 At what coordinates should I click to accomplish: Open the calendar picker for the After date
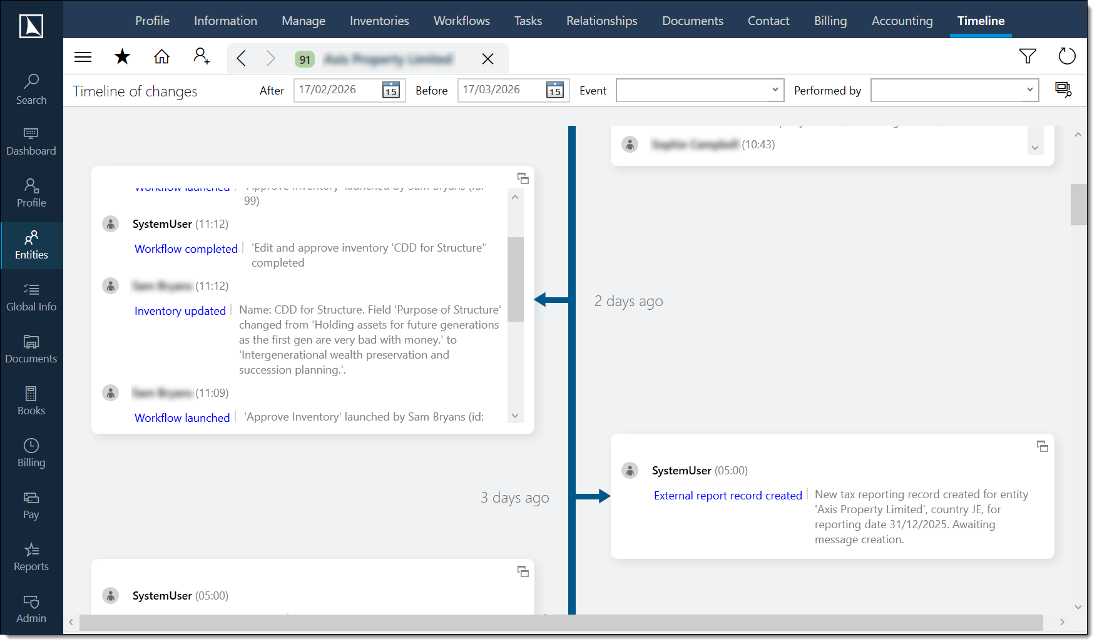390,90
